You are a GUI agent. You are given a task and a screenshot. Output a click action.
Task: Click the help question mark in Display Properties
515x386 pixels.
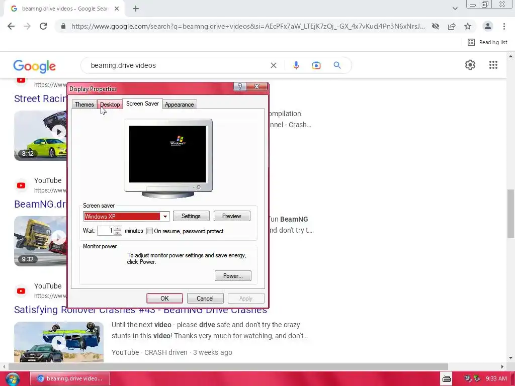[x=240, y=86]
